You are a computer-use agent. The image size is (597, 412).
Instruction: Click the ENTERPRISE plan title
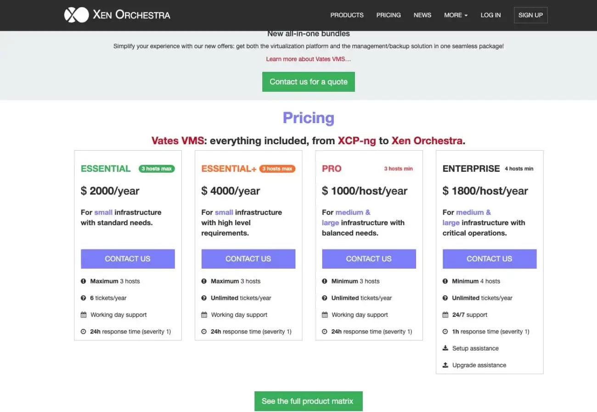(471, 169)
